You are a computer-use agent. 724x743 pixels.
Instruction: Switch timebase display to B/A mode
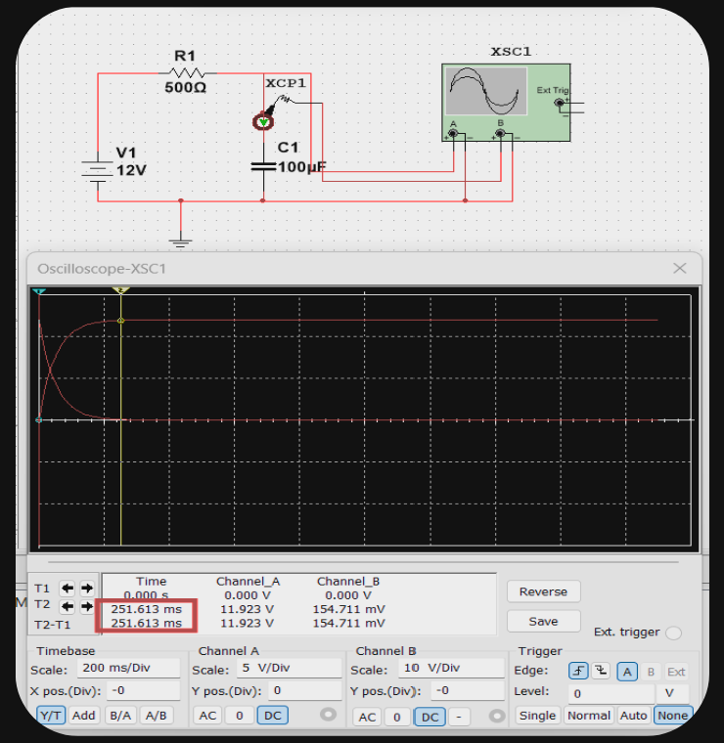click(x=120, y=716)
